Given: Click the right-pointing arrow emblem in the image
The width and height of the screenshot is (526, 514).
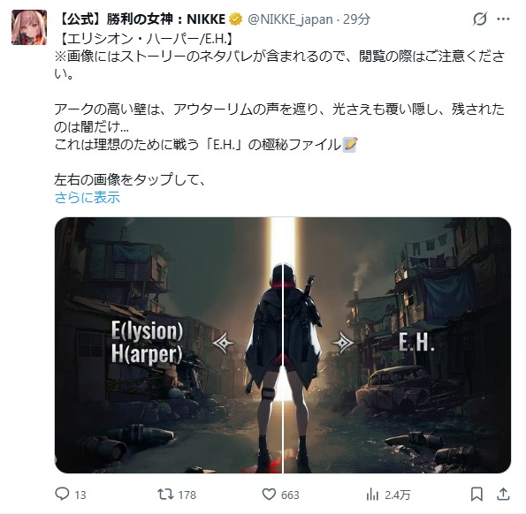Looking at the screenshot, I should 343,343.
